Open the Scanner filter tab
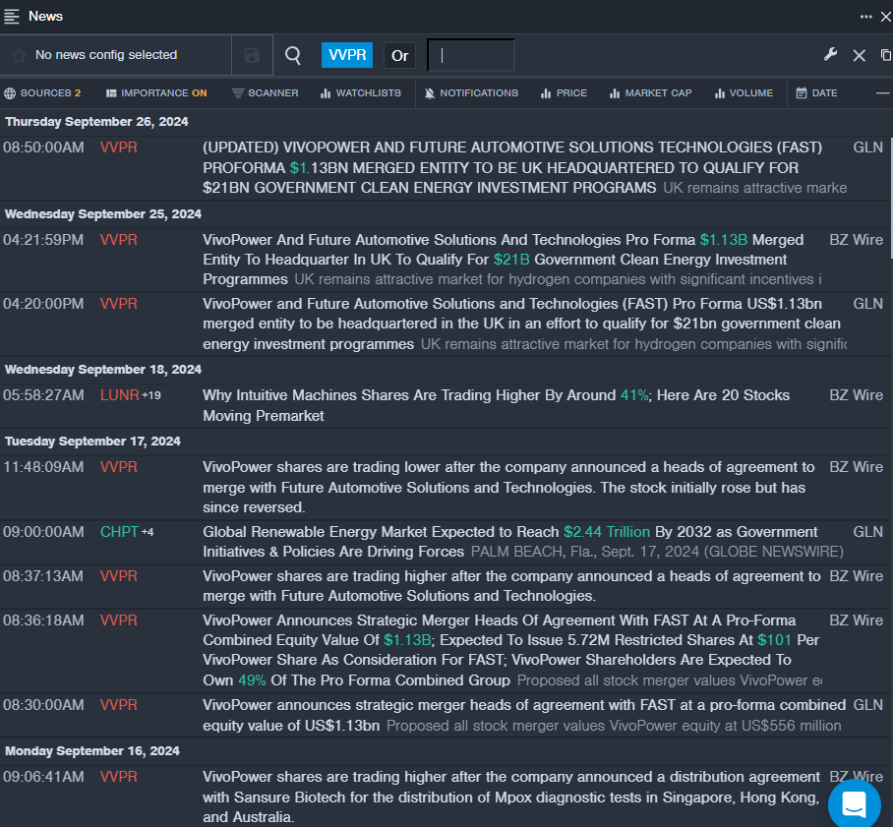Image resolution: width=893 pixels, height=827 pixels. [266, 93]
